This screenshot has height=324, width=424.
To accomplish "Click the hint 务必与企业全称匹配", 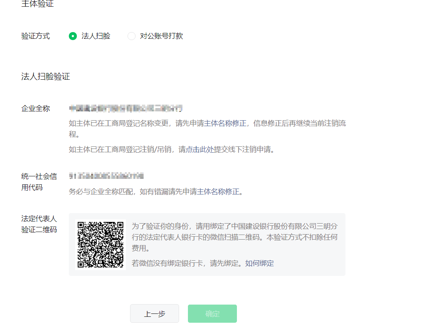I will point(101,192).
